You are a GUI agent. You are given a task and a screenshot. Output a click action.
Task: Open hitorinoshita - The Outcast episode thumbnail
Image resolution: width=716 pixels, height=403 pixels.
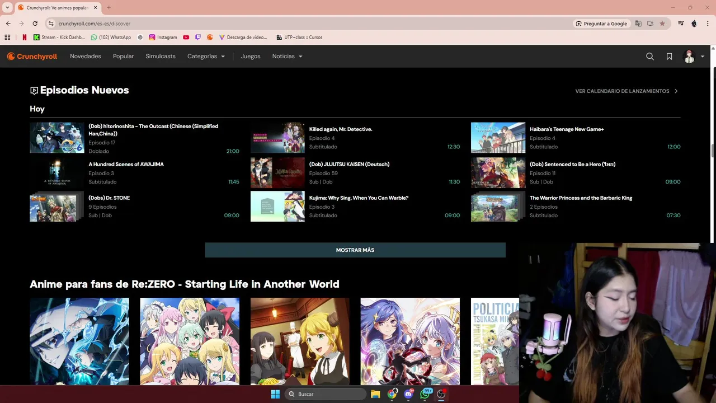[57, 138]
